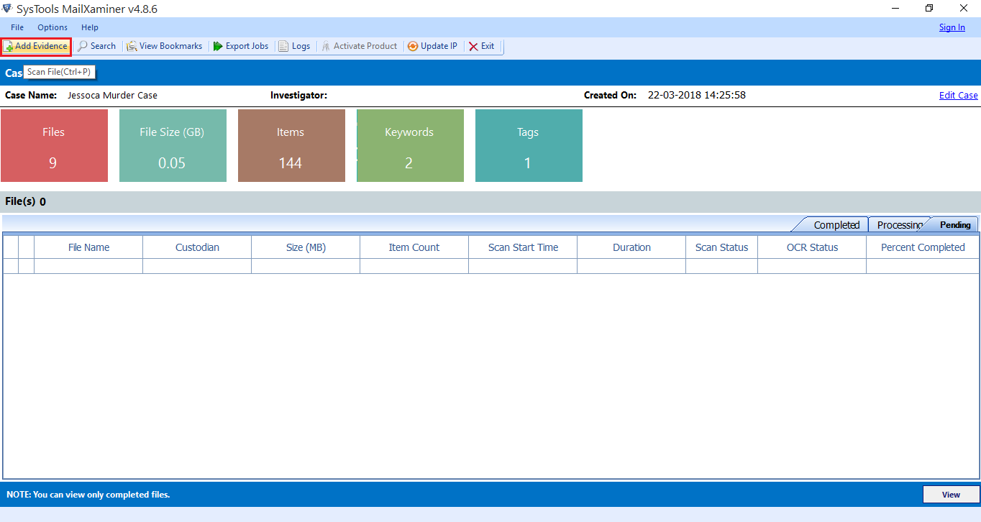Click the File Name column header
This screenshot has height=522, width=981.
click(88, 247)
